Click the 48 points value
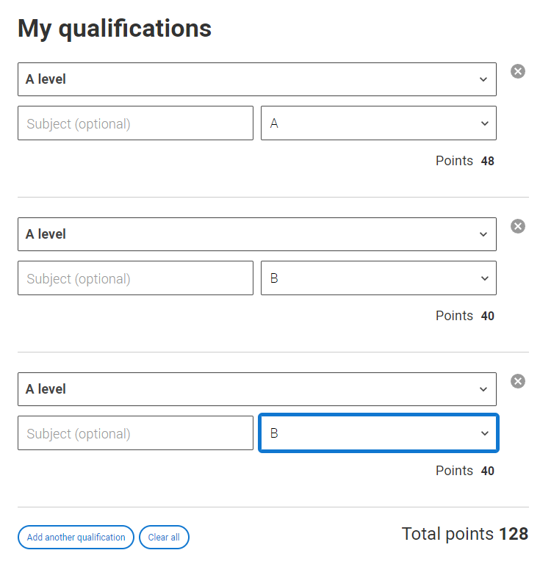540x564 pixels. pos(487,161)
